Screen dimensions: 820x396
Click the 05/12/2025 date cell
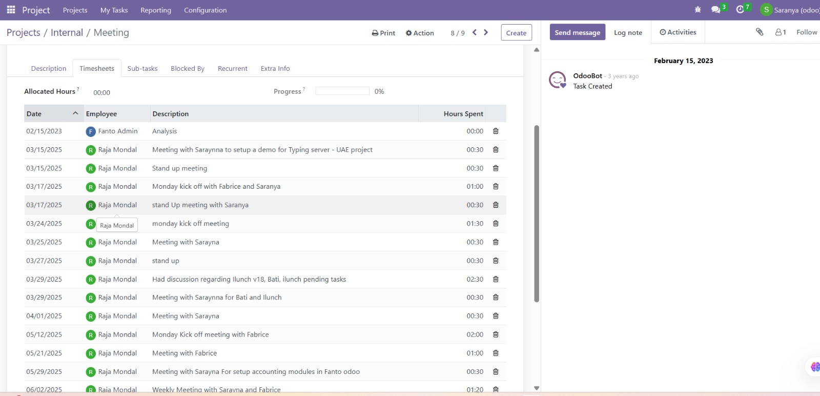[x=44, y=334]
